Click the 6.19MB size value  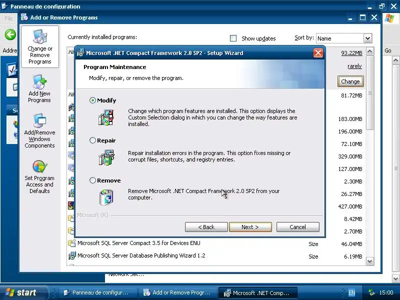pos(353,256)
